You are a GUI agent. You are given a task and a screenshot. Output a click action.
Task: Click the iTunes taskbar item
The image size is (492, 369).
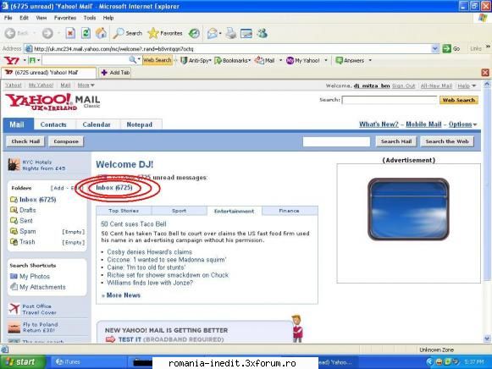click(x=68, y=361)
